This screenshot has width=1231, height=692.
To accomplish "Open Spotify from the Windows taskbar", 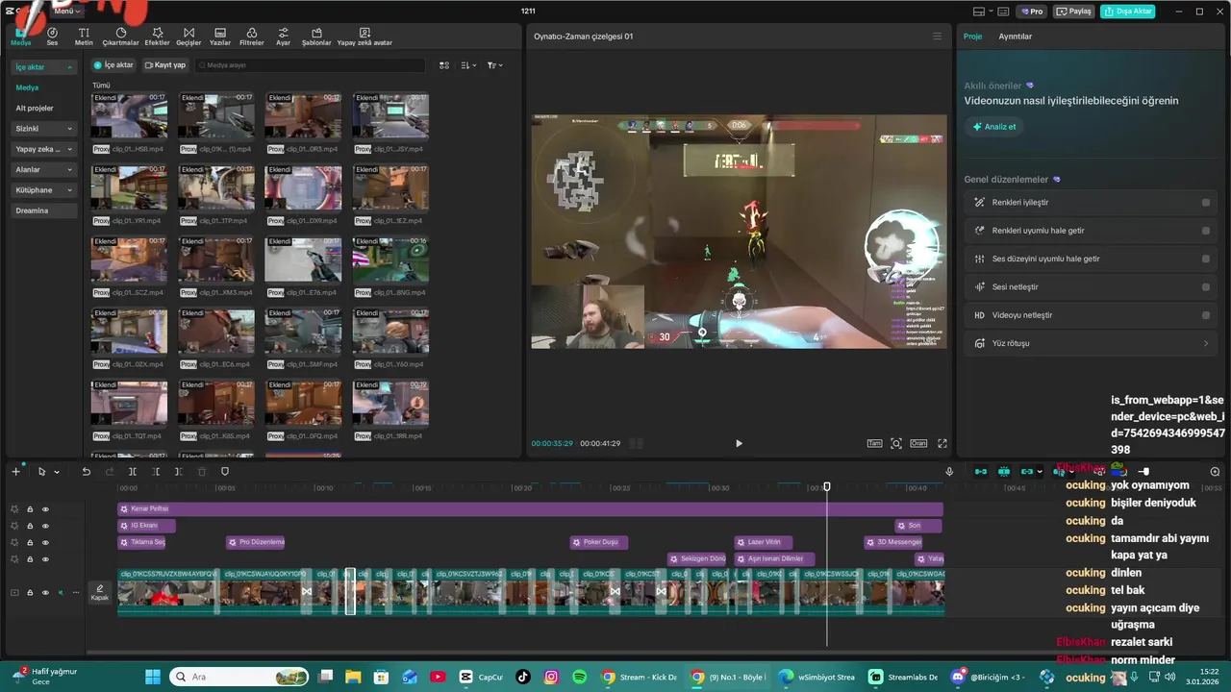I will (x=579, y=677).
